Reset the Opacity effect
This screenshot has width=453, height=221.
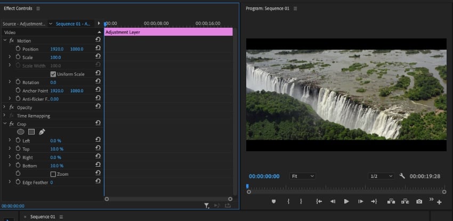98,107
